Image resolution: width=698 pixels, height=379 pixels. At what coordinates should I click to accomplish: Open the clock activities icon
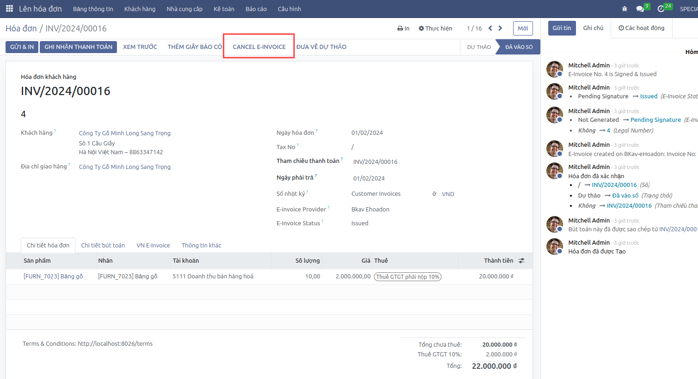pos(661,9)
